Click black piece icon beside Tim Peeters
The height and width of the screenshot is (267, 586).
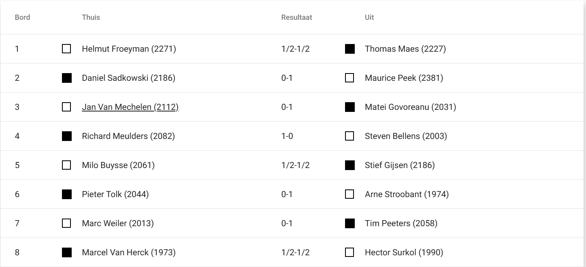tap(350, 223)
